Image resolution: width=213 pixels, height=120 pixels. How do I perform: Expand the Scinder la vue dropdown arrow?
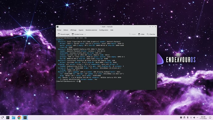(x=85, y=34)
